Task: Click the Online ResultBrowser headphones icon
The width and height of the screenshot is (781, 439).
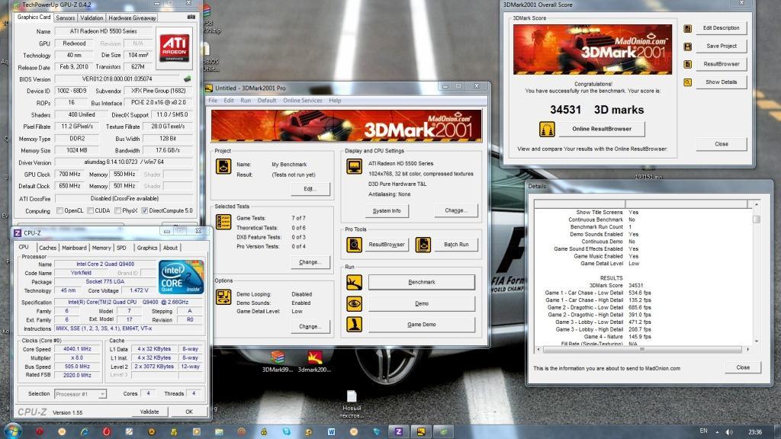Action: pos(547,130)
